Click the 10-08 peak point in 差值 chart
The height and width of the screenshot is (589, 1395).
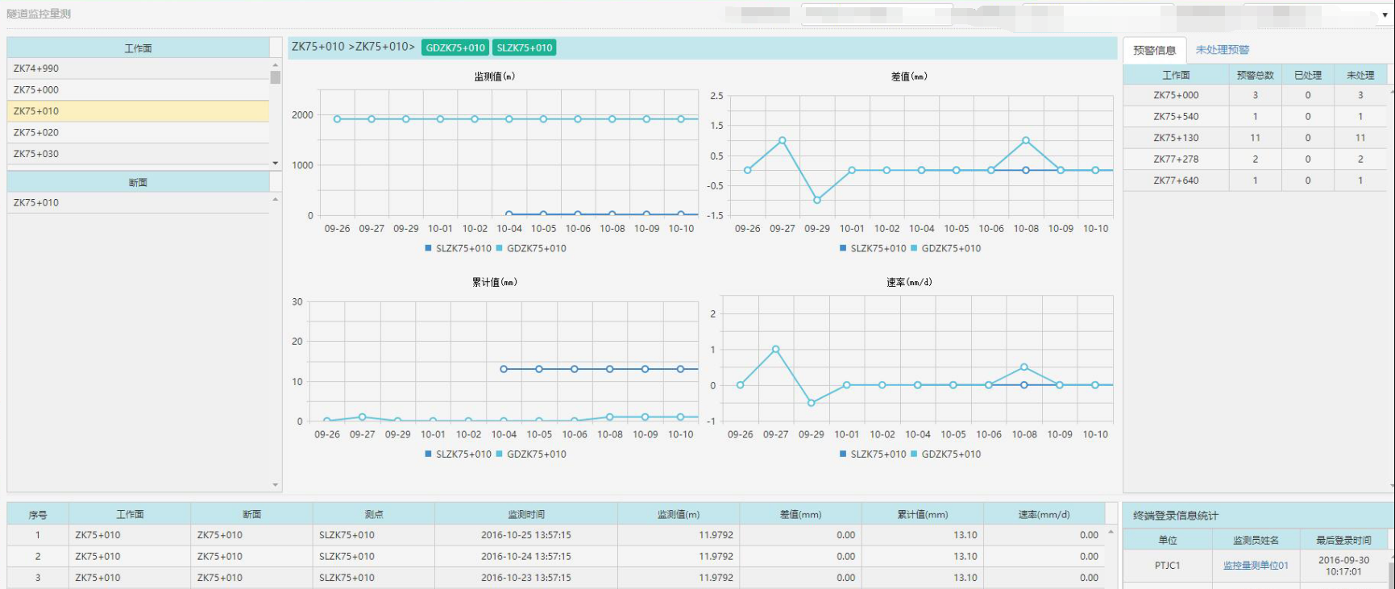coord(1026,140)
